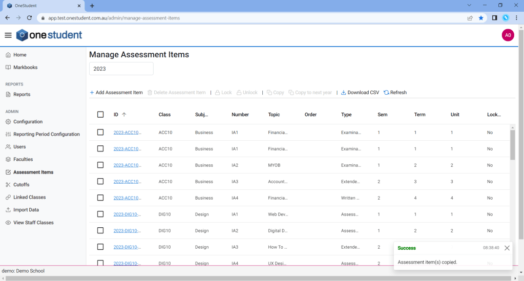
Task: Go to Markbooks in the sidebar
Action: (25, 68)
